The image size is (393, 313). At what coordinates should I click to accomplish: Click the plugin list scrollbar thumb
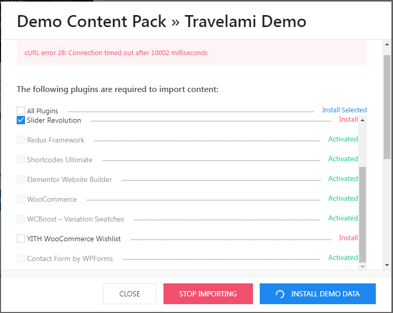pyautogui.click(x=362, y=215)
